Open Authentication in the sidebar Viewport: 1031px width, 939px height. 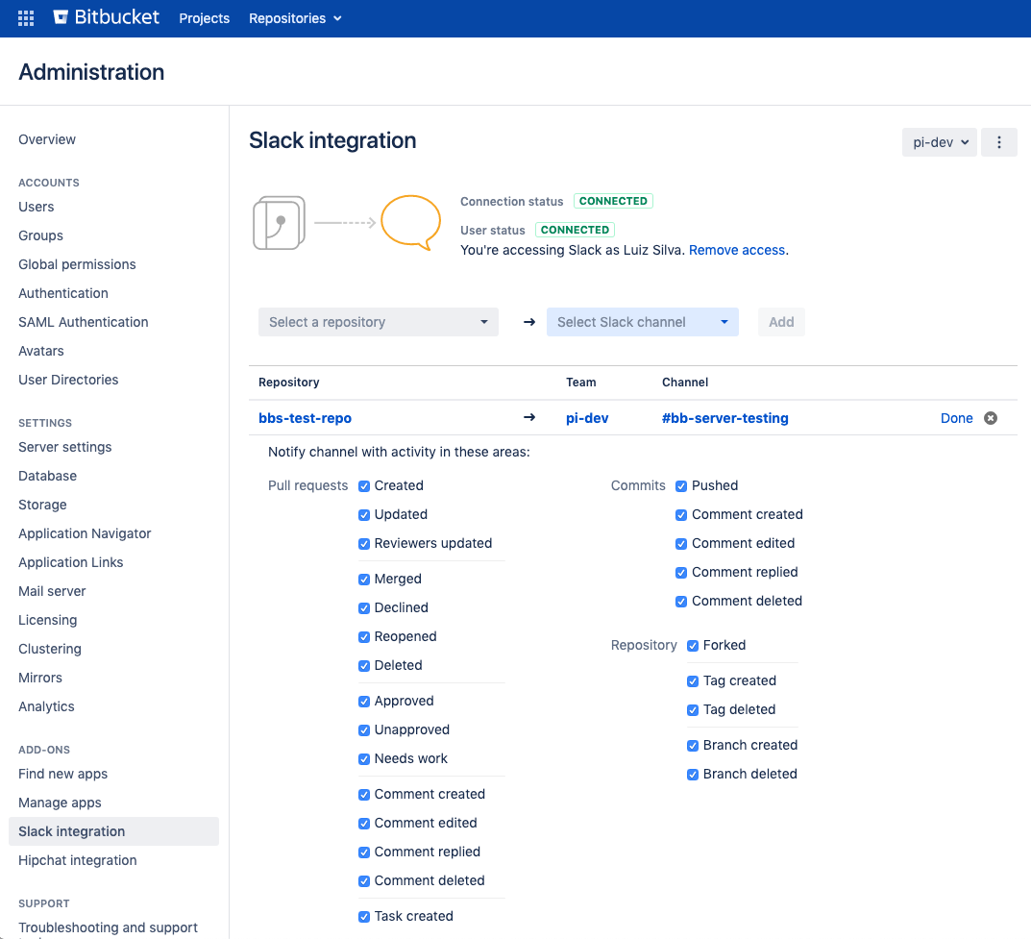click(x=63, y=293)
